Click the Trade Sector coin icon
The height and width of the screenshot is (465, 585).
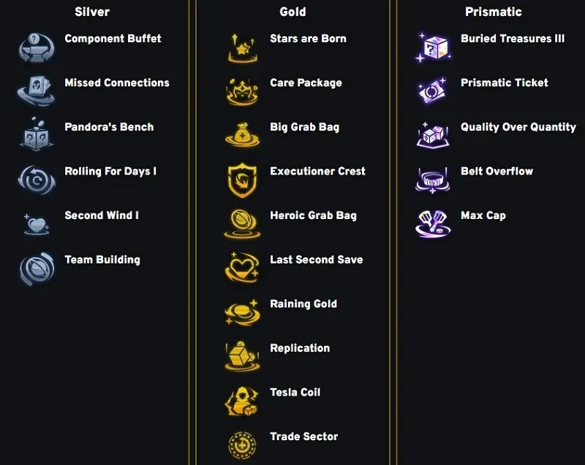[242, 445]
